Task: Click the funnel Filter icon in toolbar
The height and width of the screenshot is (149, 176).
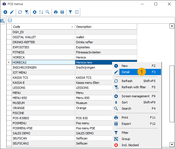Action: pyautogui.click(x=70, y=12)
